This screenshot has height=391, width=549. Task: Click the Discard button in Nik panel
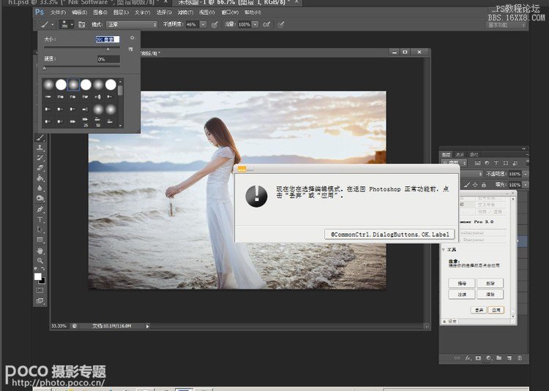pos(479,310)
